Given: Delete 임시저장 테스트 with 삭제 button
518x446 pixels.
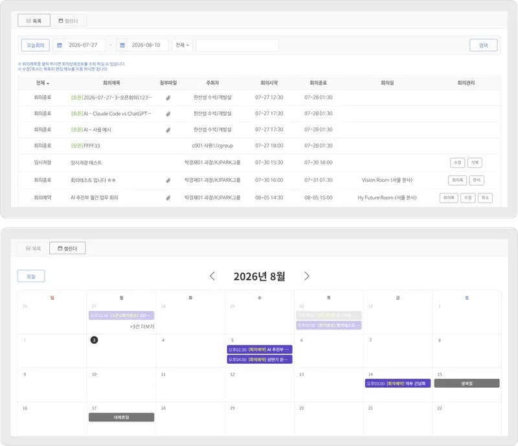Looking at the screenshot, I should 475,162.
